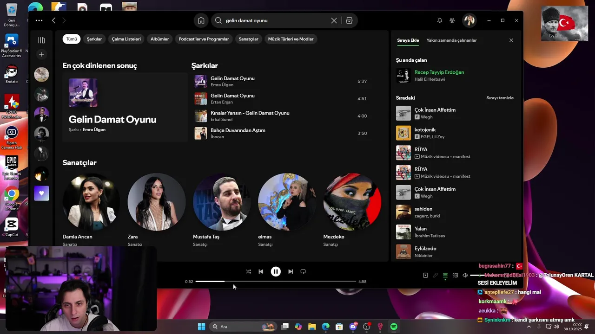Screen dimensions: 595x334
Task: Open Emre Ülgen link under top result
Action: coord(94,130)
